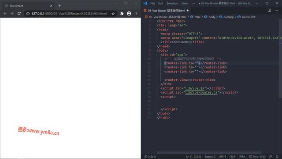Open editor More Actions ellipsis

(x=276, y=11)
